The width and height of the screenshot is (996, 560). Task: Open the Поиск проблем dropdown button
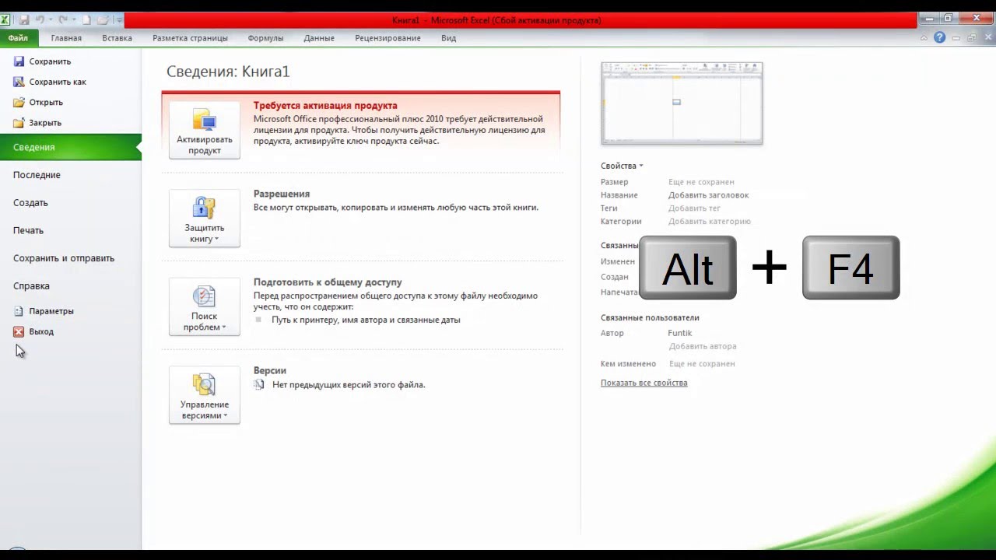(205, 306)
